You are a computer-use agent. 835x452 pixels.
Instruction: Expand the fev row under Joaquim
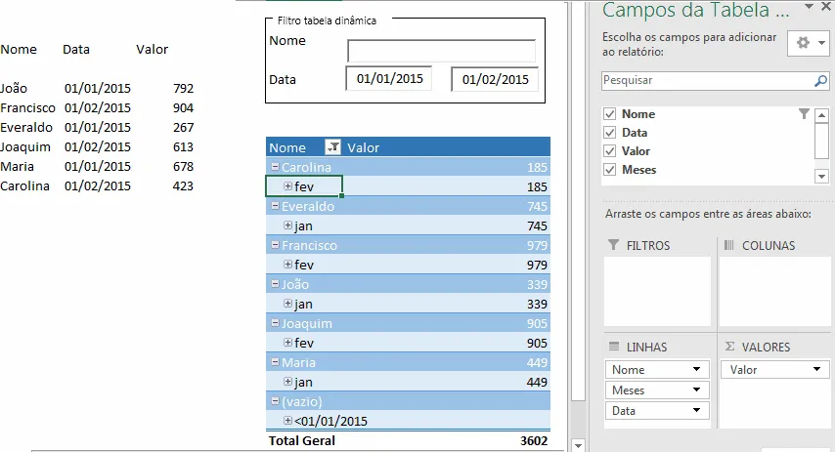click(x=288, y=342)
